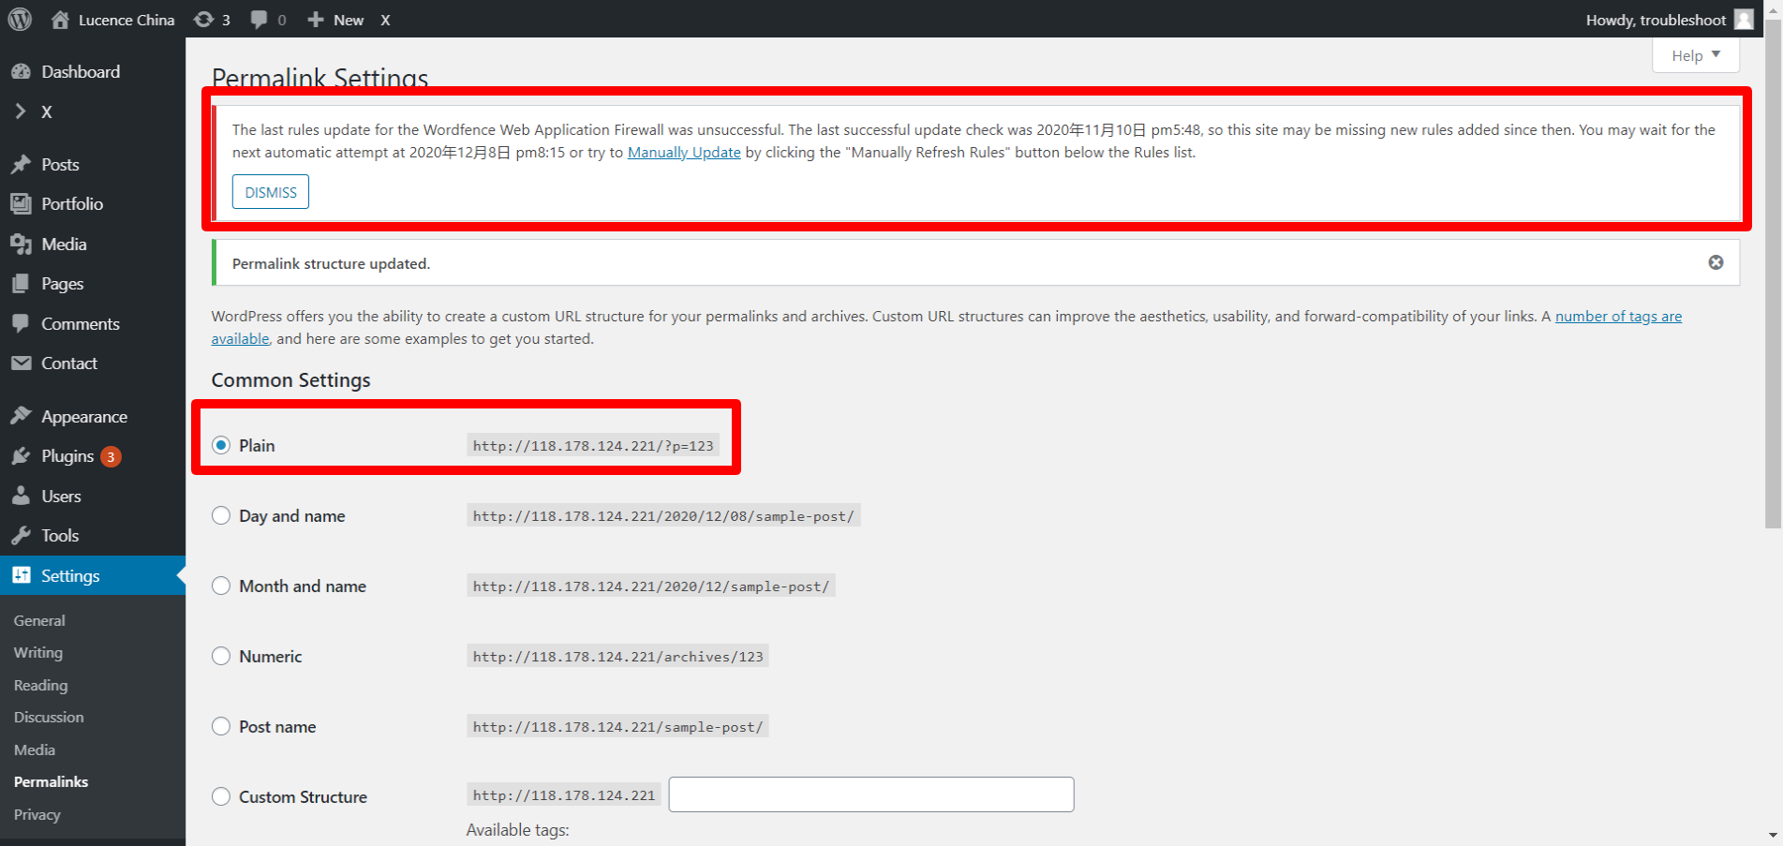Go to Dashboard in sidebar

coord(81,72)
